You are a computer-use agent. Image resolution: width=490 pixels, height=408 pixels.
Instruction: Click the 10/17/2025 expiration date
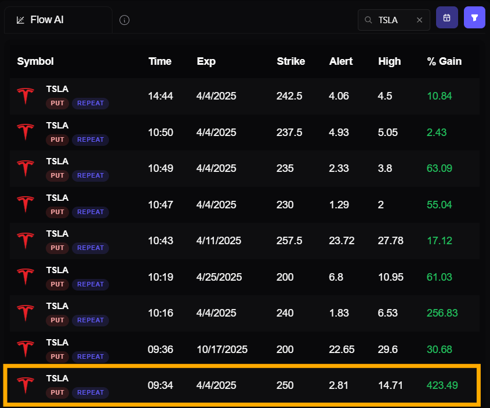222,350
